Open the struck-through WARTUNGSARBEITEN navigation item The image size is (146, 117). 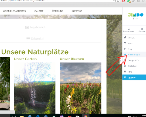(14, 11)
